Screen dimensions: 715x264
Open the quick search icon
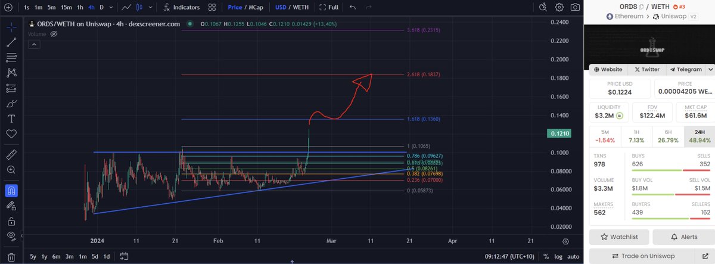[543, 7]
